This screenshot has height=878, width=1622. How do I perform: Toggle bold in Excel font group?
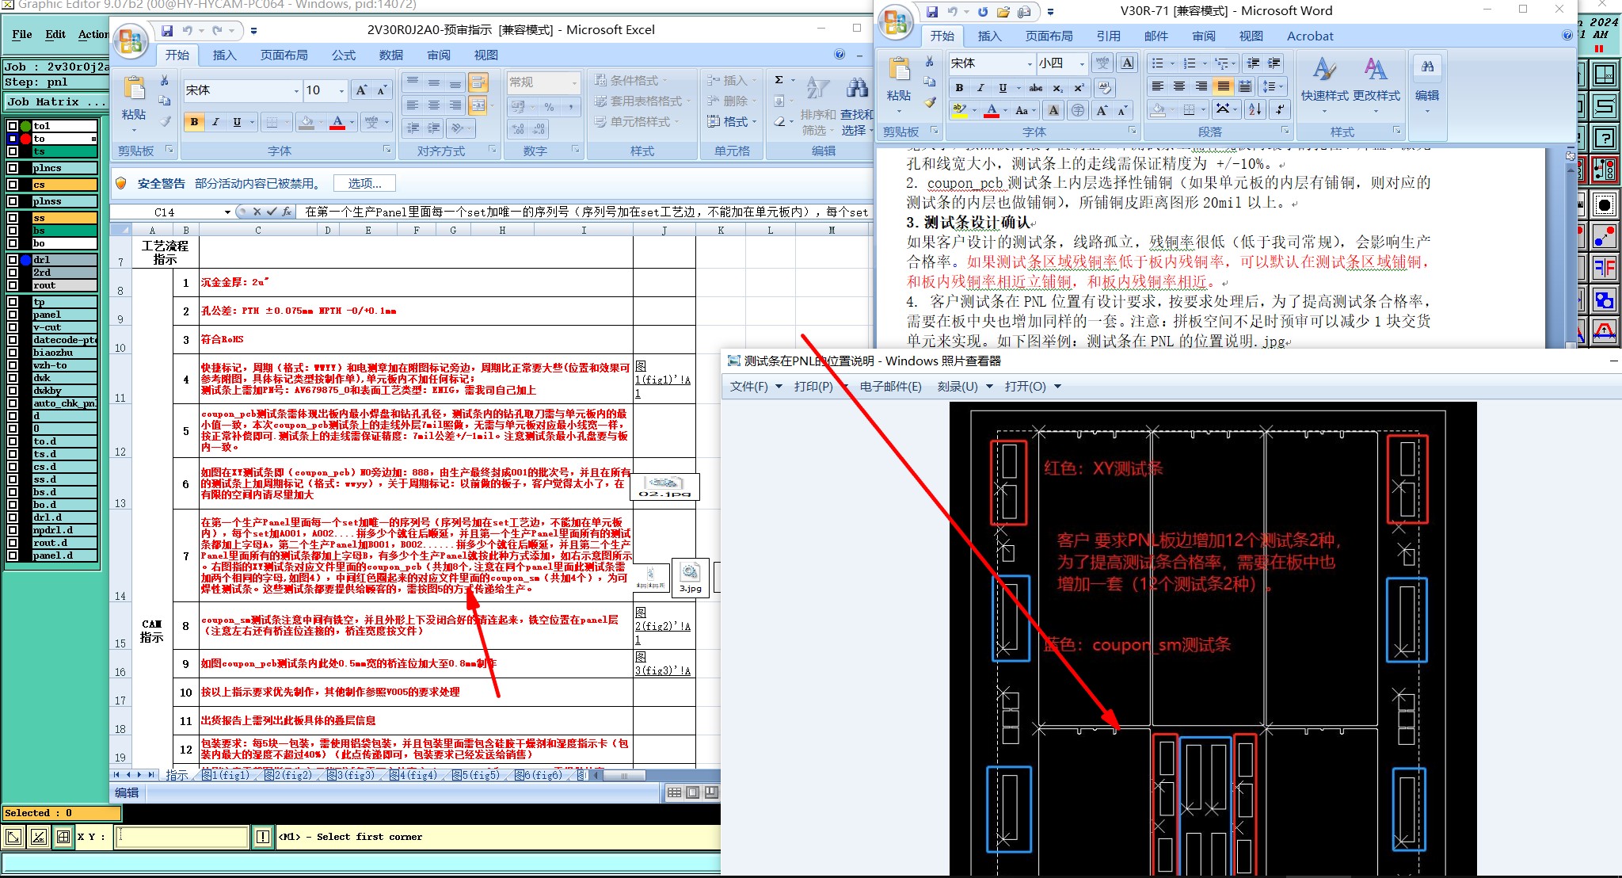coord(194,122)
